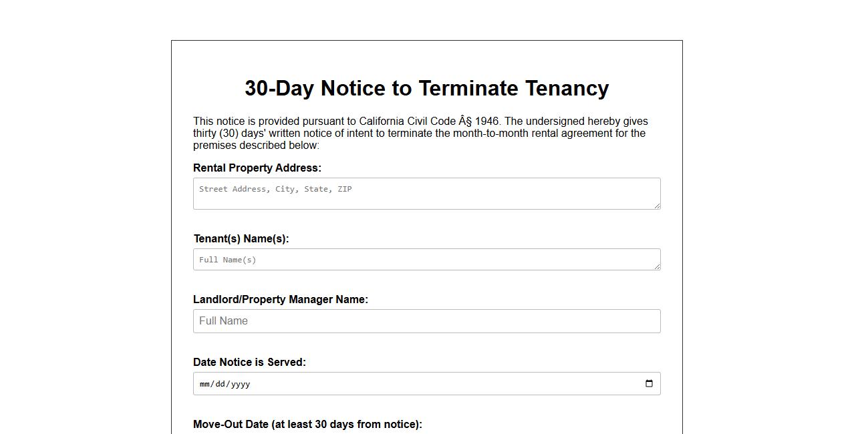Viewport: 854px width, 434px height.
Task: Click the Date Notice is Served label
Action: 249,362
